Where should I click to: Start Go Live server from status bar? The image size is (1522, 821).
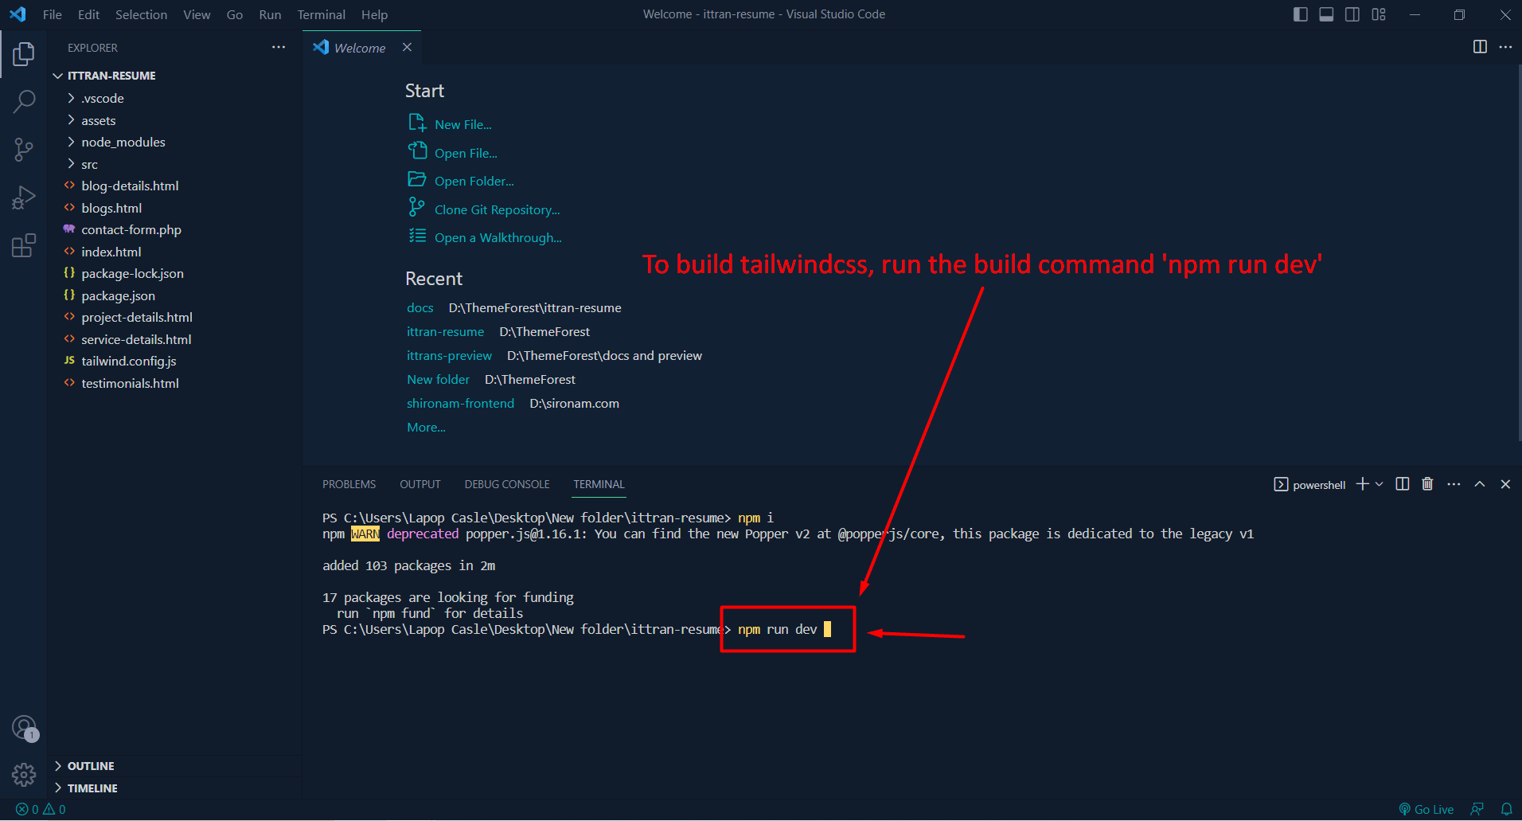(x=1426, y=809)
